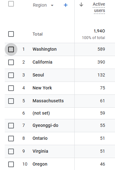This screenshot has height=170, width=115.
Task: Click the (not set) region row
Action: tap(60, 113)
